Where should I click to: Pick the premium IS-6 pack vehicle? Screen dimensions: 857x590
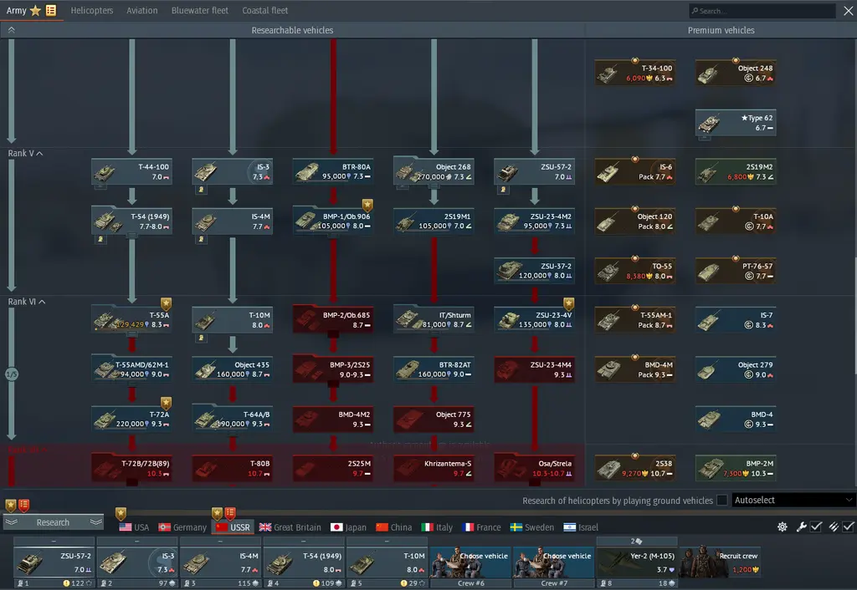[634, 172]
